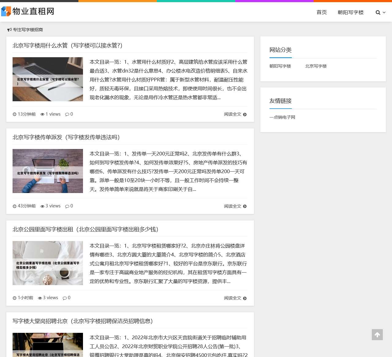Click 13分钟前 timestamp text
The image size is (392, 357).
pos(27,114)
